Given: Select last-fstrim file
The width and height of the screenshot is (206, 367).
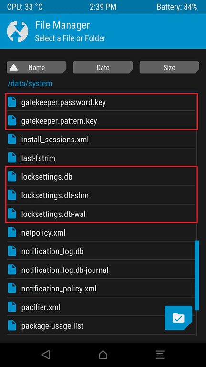Looking at the screenshot, I should pos(101,158).
